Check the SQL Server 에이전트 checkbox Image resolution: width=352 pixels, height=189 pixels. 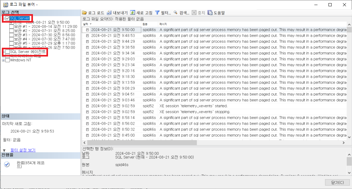8,52
